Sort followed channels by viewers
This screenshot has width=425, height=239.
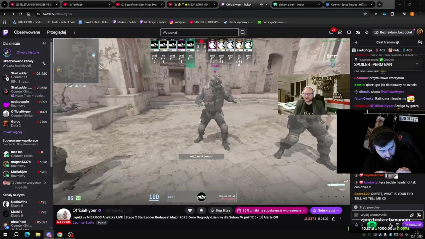44,63
